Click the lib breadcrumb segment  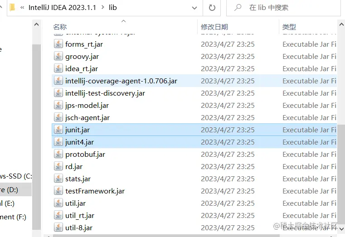point(112,7)
